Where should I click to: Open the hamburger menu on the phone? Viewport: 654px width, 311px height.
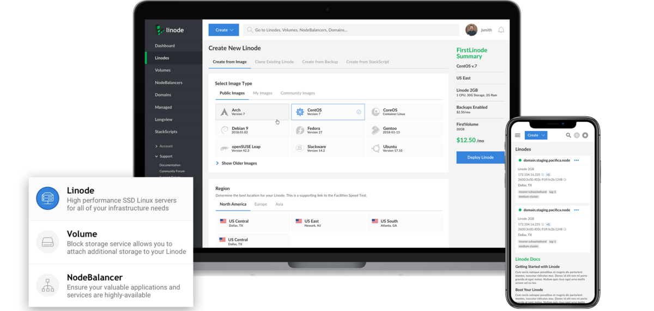pyautogui.click(x=518, y=135)
